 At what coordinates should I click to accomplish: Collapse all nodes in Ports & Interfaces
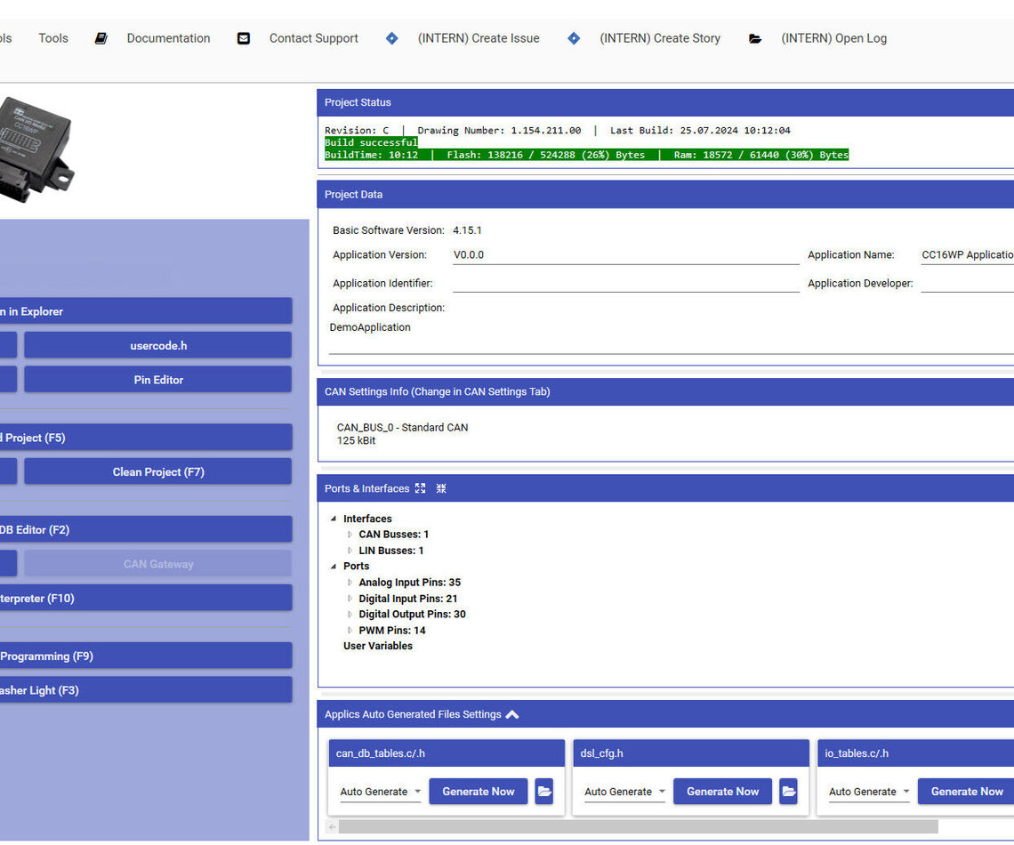point(441,488)
